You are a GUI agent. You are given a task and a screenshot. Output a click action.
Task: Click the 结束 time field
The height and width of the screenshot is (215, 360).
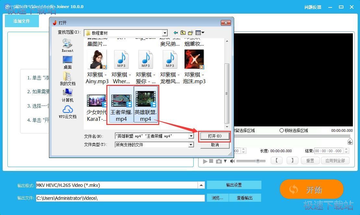pyautogui.click(x=329, y=151)
